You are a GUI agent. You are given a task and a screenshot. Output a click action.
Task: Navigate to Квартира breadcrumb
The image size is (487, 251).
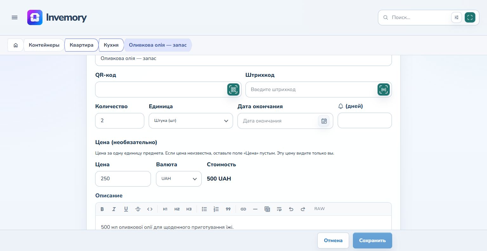click(x=81, y=45)
